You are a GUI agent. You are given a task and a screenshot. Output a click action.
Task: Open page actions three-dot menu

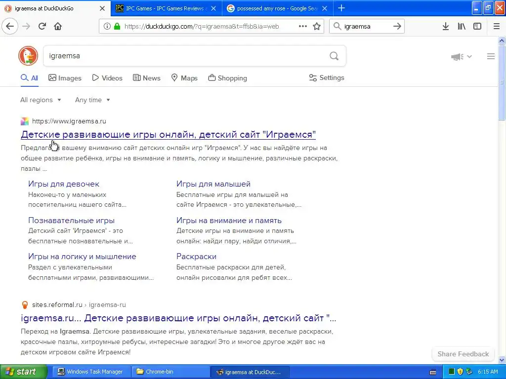coord(303,27)
